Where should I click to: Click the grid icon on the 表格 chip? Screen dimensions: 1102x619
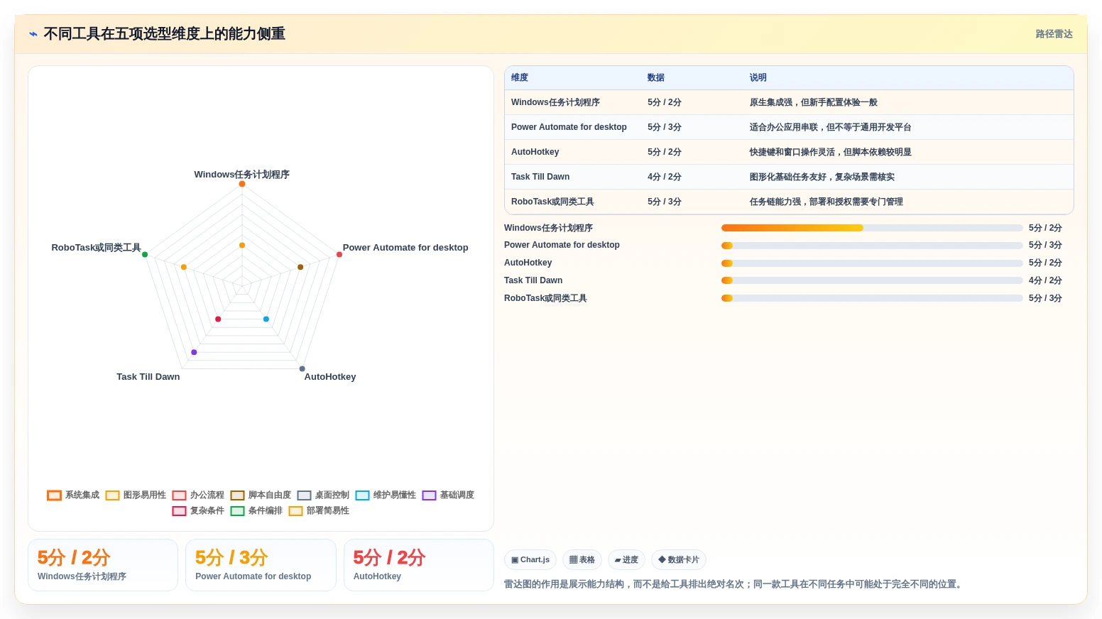click(x=573, y=560)
